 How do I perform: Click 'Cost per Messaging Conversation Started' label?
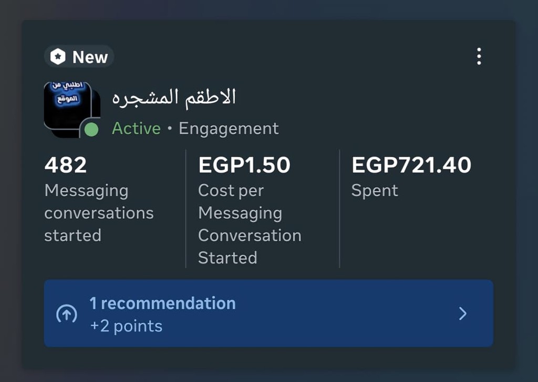(x=250, y=224)
